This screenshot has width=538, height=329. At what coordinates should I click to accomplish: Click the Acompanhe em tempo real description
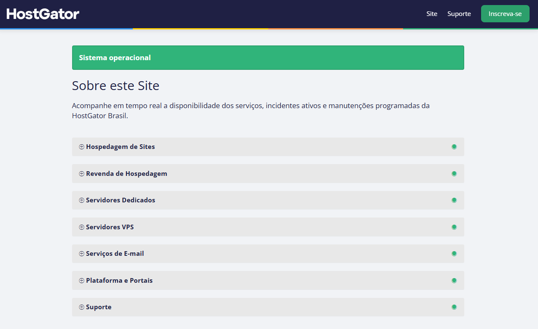coord(251,111)
